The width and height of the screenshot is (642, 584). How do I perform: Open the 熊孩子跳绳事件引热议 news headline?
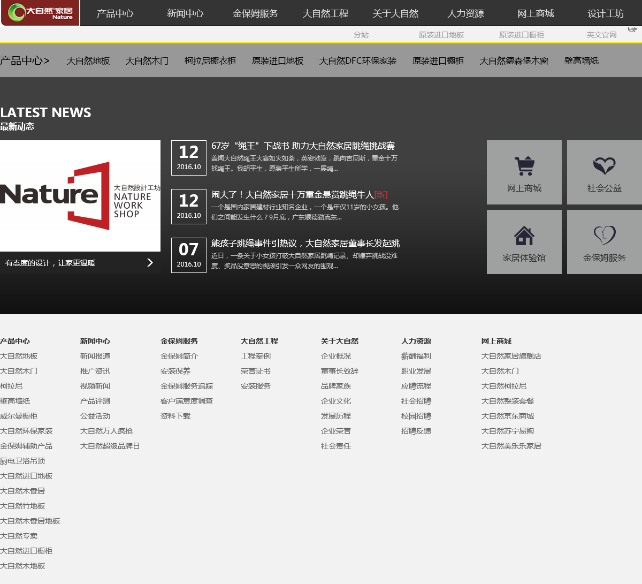(x=305, y=243)
